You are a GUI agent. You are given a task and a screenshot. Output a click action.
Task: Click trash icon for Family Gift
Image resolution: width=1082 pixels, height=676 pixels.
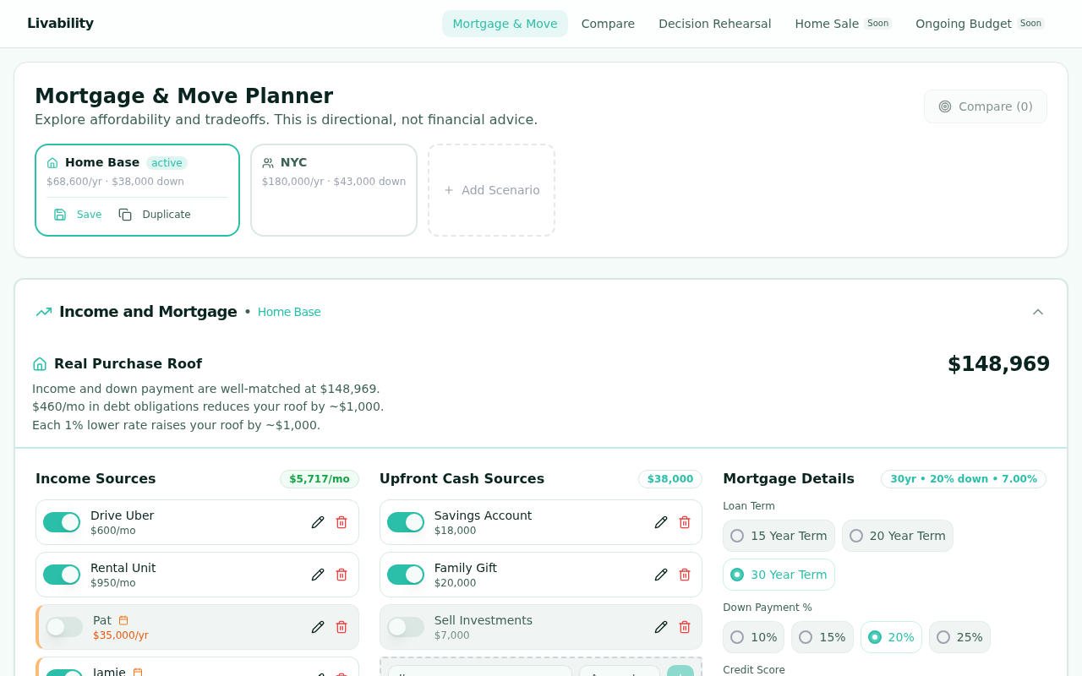[685, 575]
